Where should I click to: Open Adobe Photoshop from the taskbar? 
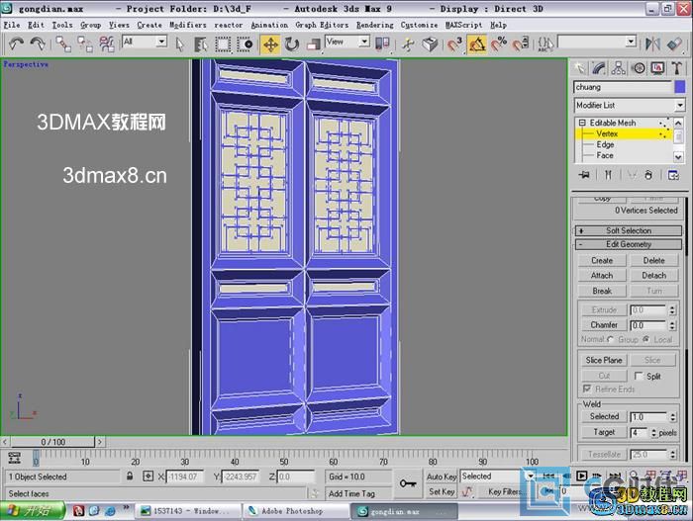pyautogui.click(x=295, y=511)
